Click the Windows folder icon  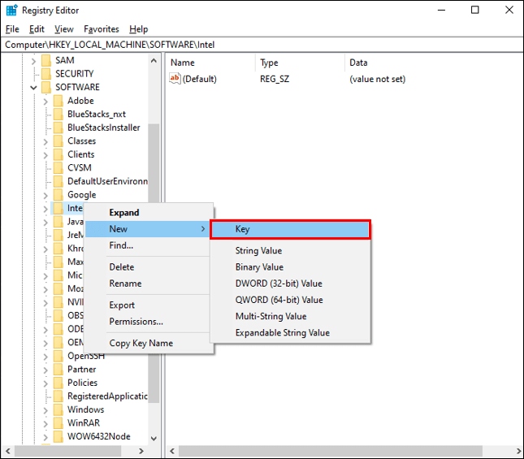click(x=58, y=409)
